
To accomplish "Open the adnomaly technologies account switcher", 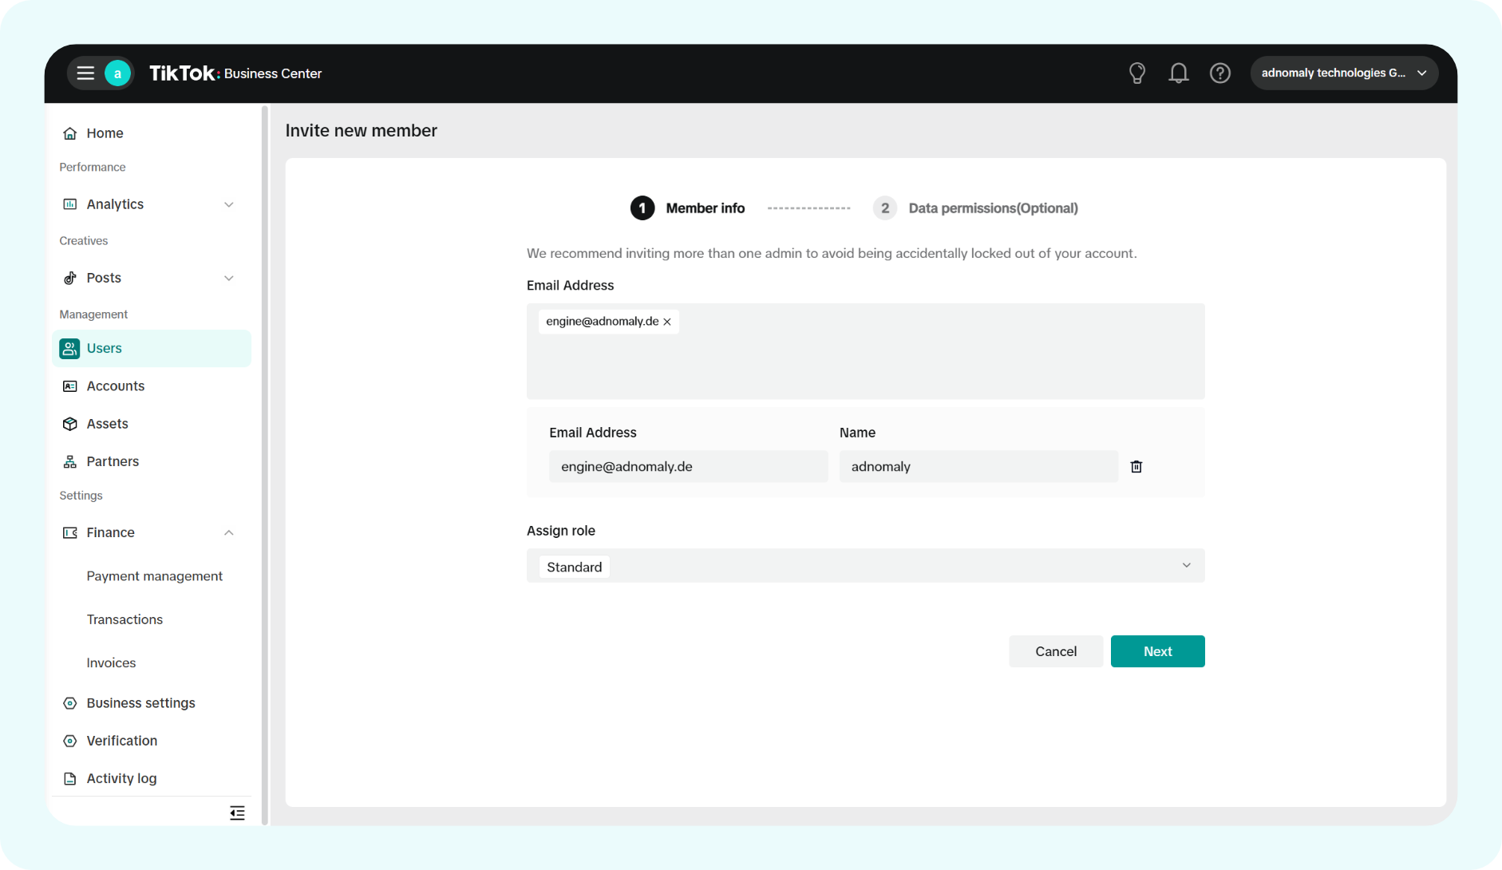I will (1343, 73).
